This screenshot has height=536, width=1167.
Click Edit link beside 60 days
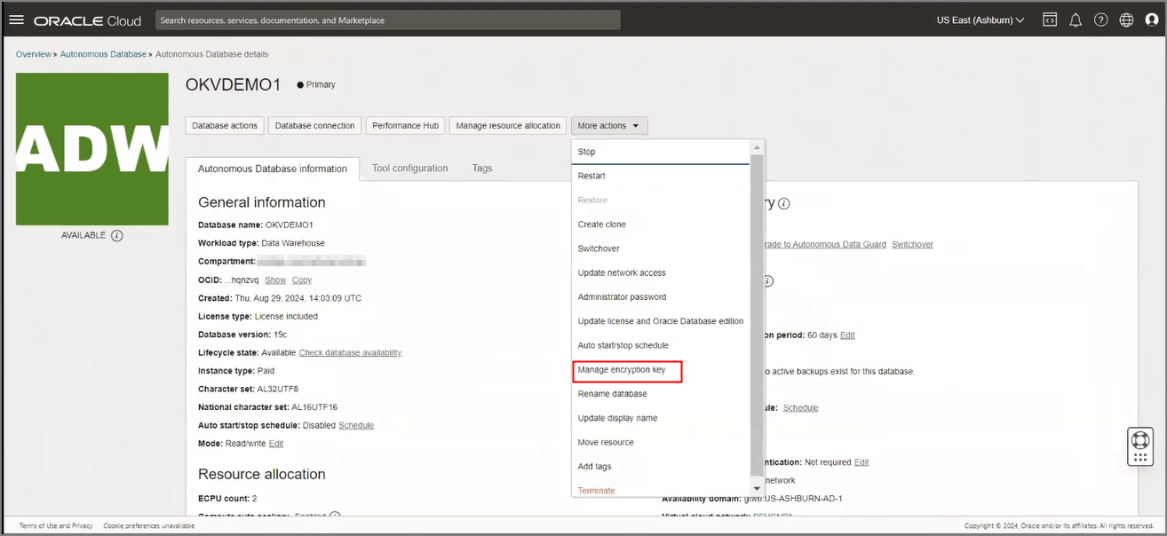click(x=847, y=335)
